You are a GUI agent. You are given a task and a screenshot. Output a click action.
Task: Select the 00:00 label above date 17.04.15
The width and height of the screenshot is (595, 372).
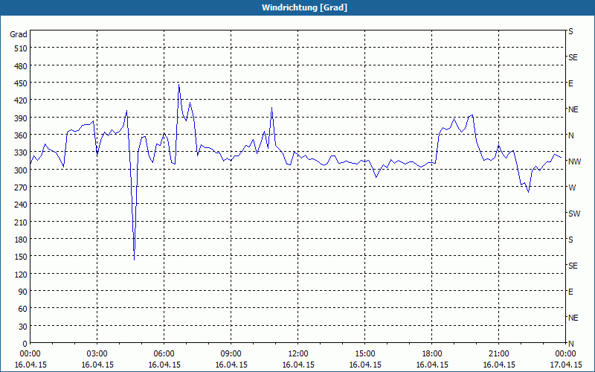click(x=565, y=354)
